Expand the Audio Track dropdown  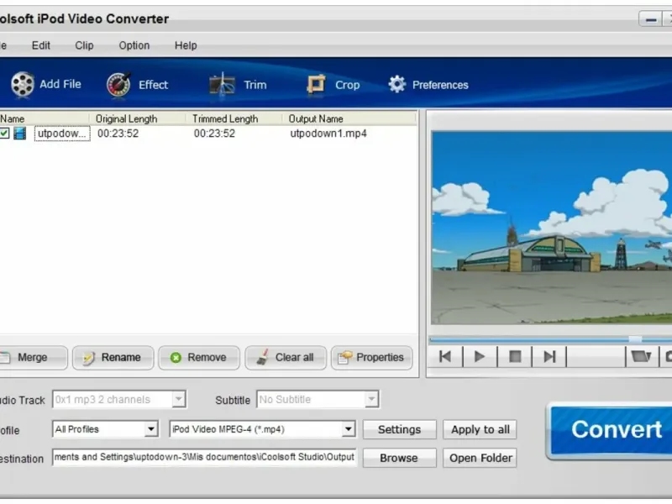point(179,400)
